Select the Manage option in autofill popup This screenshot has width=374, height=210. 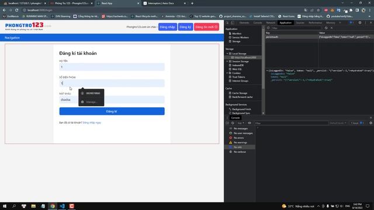tap(91, 102)
